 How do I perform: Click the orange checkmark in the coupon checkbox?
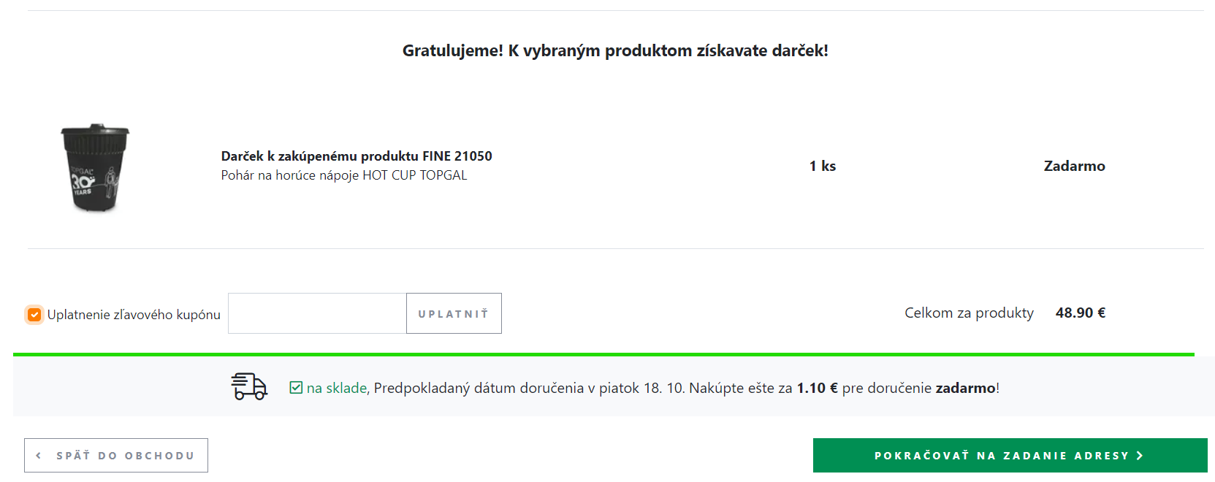pyautogui.click(x=34, y=313)
